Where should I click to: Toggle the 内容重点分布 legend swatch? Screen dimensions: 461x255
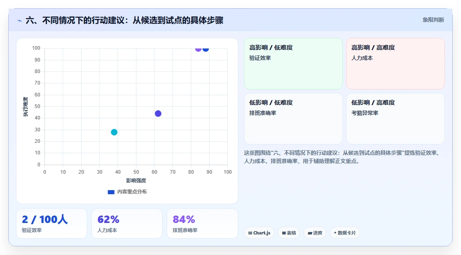click(111, 192)
